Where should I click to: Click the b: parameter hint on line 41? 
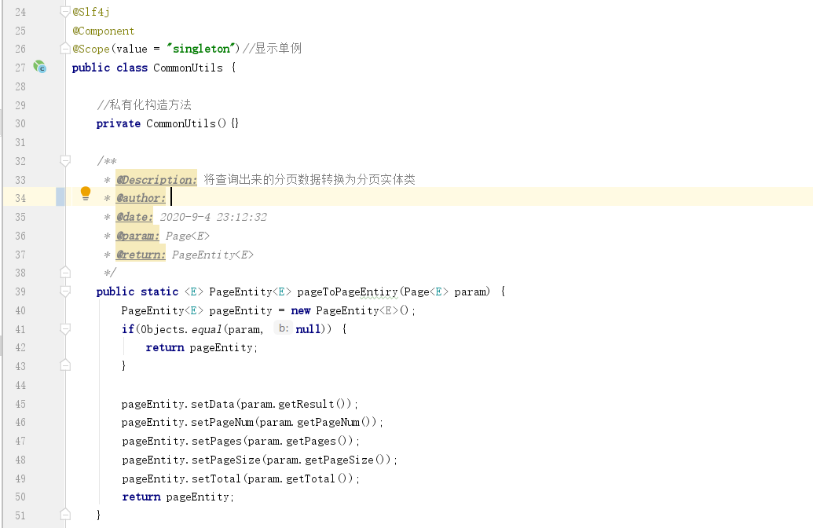[283, 328]
